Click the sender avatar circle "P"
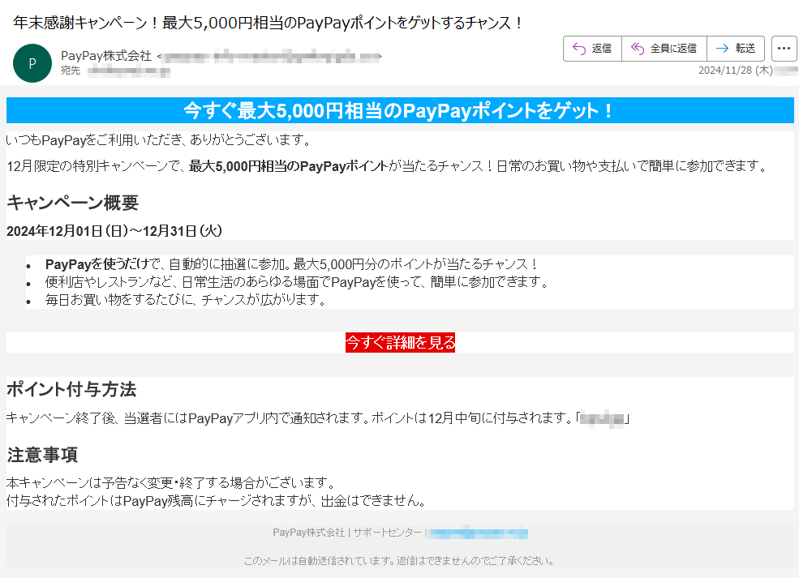The width and height of the screenshot is (799, 578). coord(32,63)
